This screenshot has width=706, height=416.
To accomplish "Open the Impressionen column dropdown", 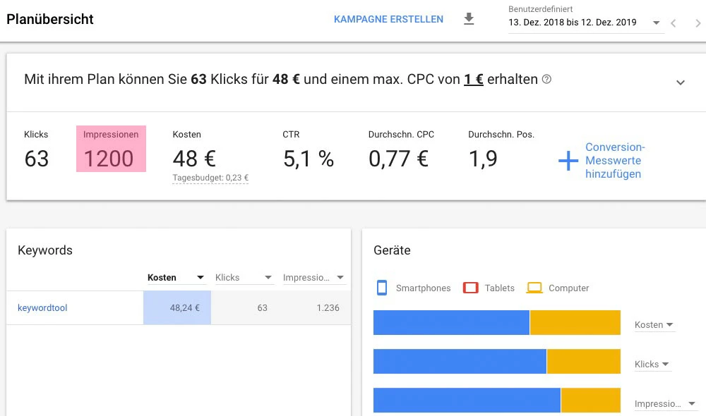I will point(340,277).
